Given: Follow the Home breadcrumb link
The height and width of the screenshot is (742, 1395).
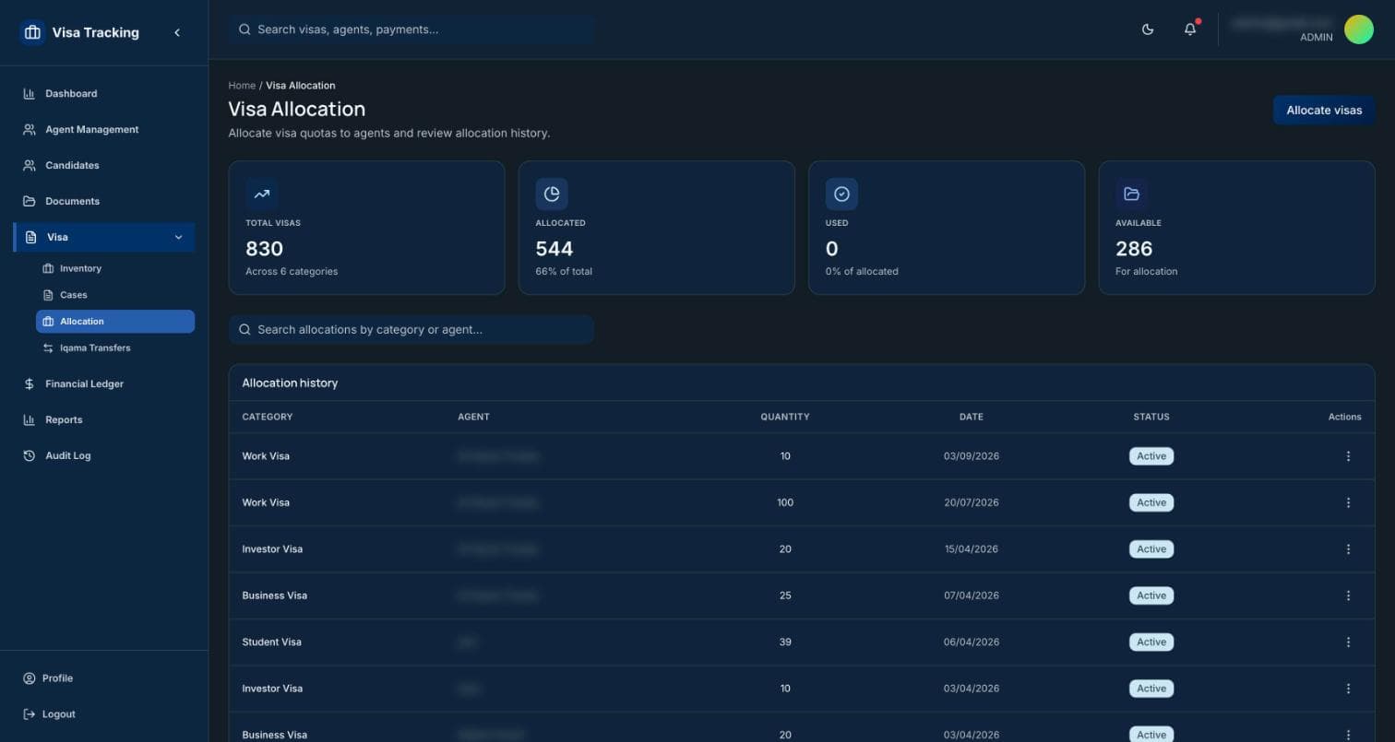Looking at the screenshot, I should [x=242, y=86].
